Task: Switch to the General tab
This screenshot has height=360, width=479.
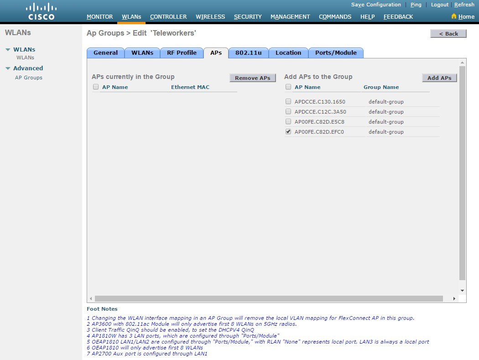Action: click(x=105, y=53)
